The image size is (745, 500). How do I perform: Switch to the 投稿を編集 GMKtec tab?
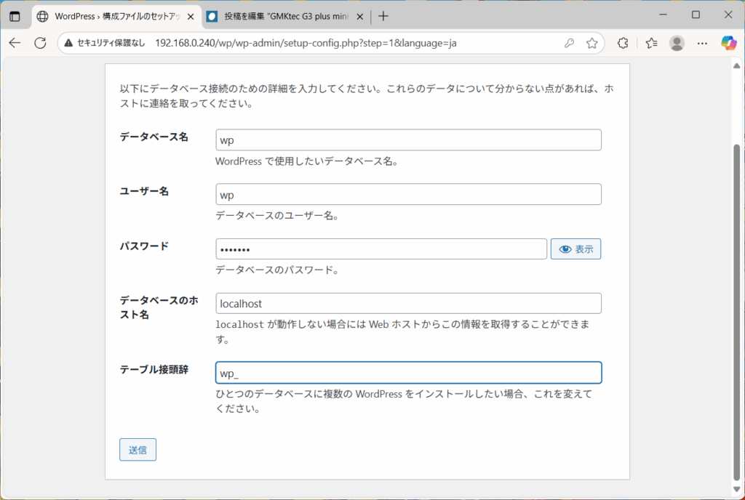pos(280,16)
